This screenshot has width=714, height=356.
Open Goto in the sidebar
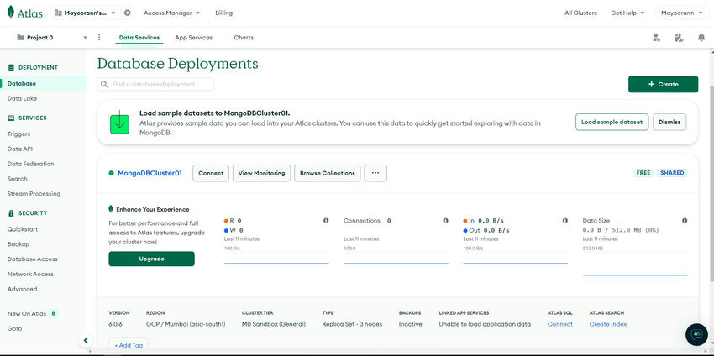14,328
